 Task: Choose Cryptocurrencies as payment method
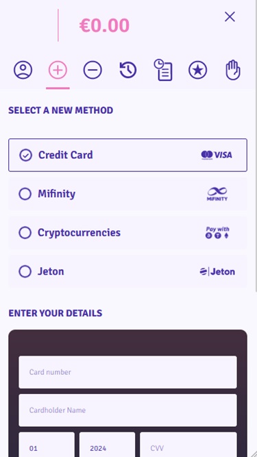127,232
